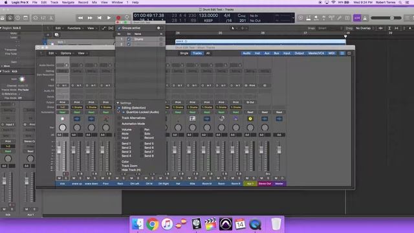Toggle the Aux channel strip filter button
The height and width of the screenshot is (233, 414).
[267, 53]
